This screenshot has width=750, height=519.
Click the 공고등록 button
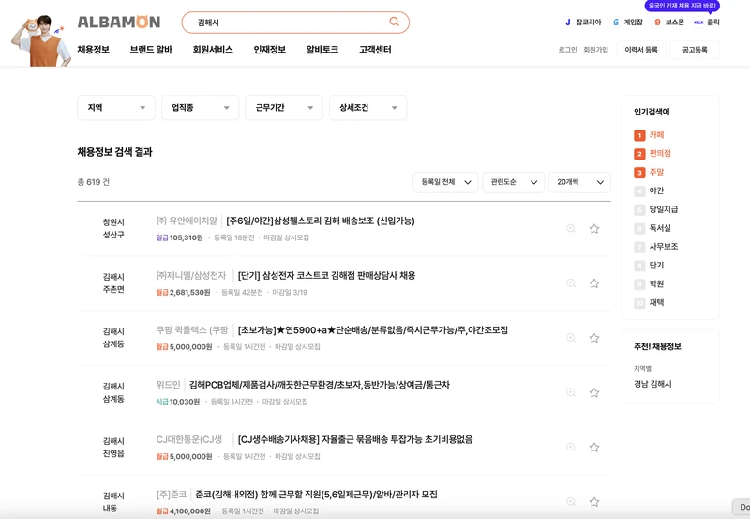pos(695,50)
